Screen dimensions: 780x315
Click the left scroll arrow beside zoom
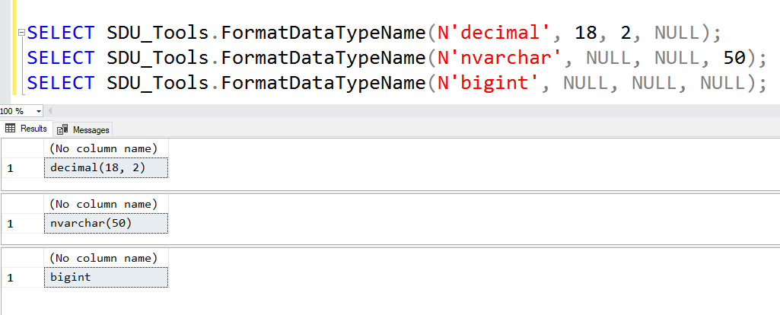(x=50, y=111)
